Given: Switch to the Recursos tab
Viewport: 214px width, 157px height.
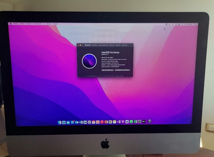Looking at the screenshot, I should click(x=125, y=45).
